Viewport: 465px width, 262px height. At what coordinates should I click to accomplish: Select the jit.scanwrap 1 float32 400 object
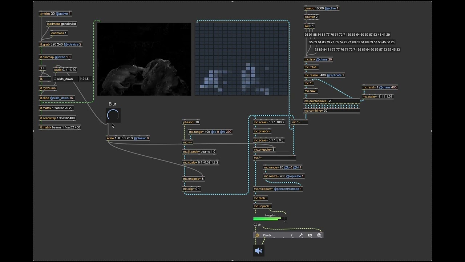pos(57,118)
